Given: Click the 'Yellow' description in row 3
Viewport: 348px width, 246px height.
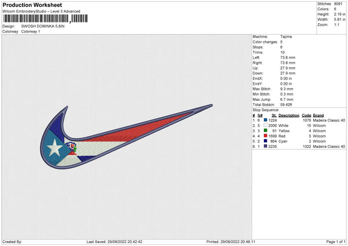Looking at the screenshot, I should click(x=284, y=131).
